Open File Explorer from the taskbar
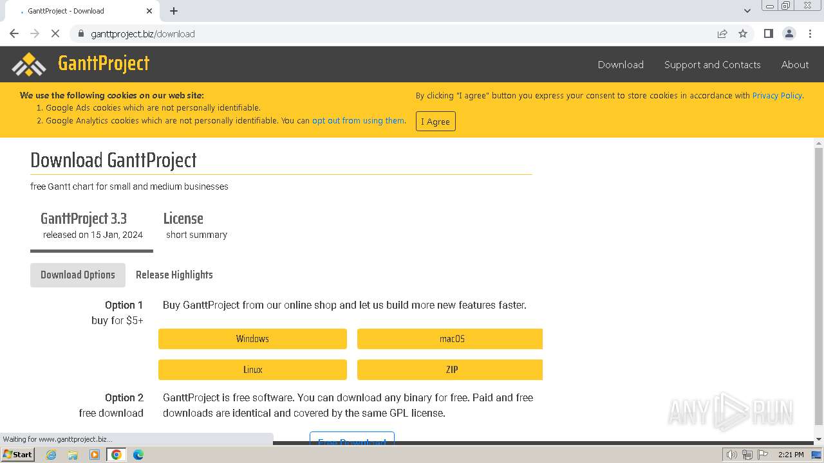Viewport: 824px width, 463px height. coord(73,455)
